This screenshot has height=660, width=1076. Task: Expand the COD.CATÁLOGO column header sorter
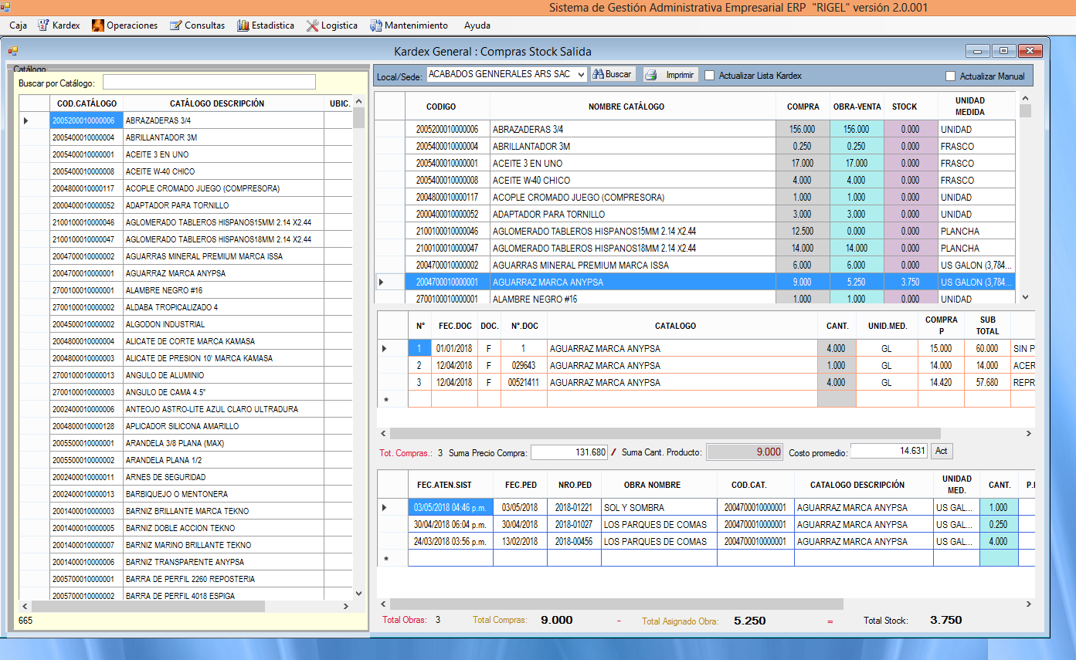pos(86,103)
